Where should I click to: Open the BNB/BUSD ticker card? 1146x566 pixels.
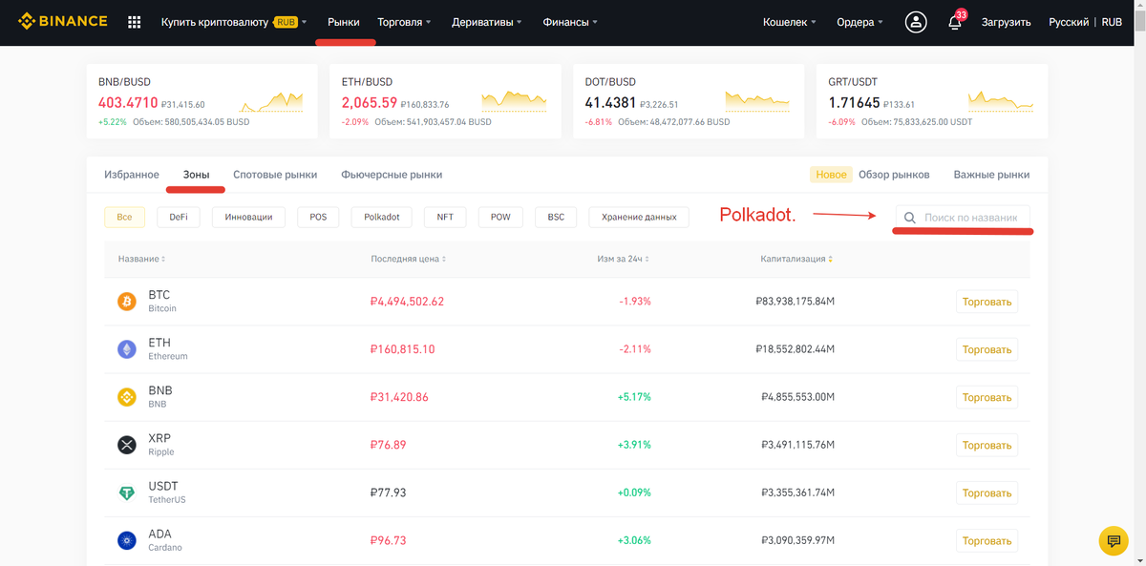202,101
